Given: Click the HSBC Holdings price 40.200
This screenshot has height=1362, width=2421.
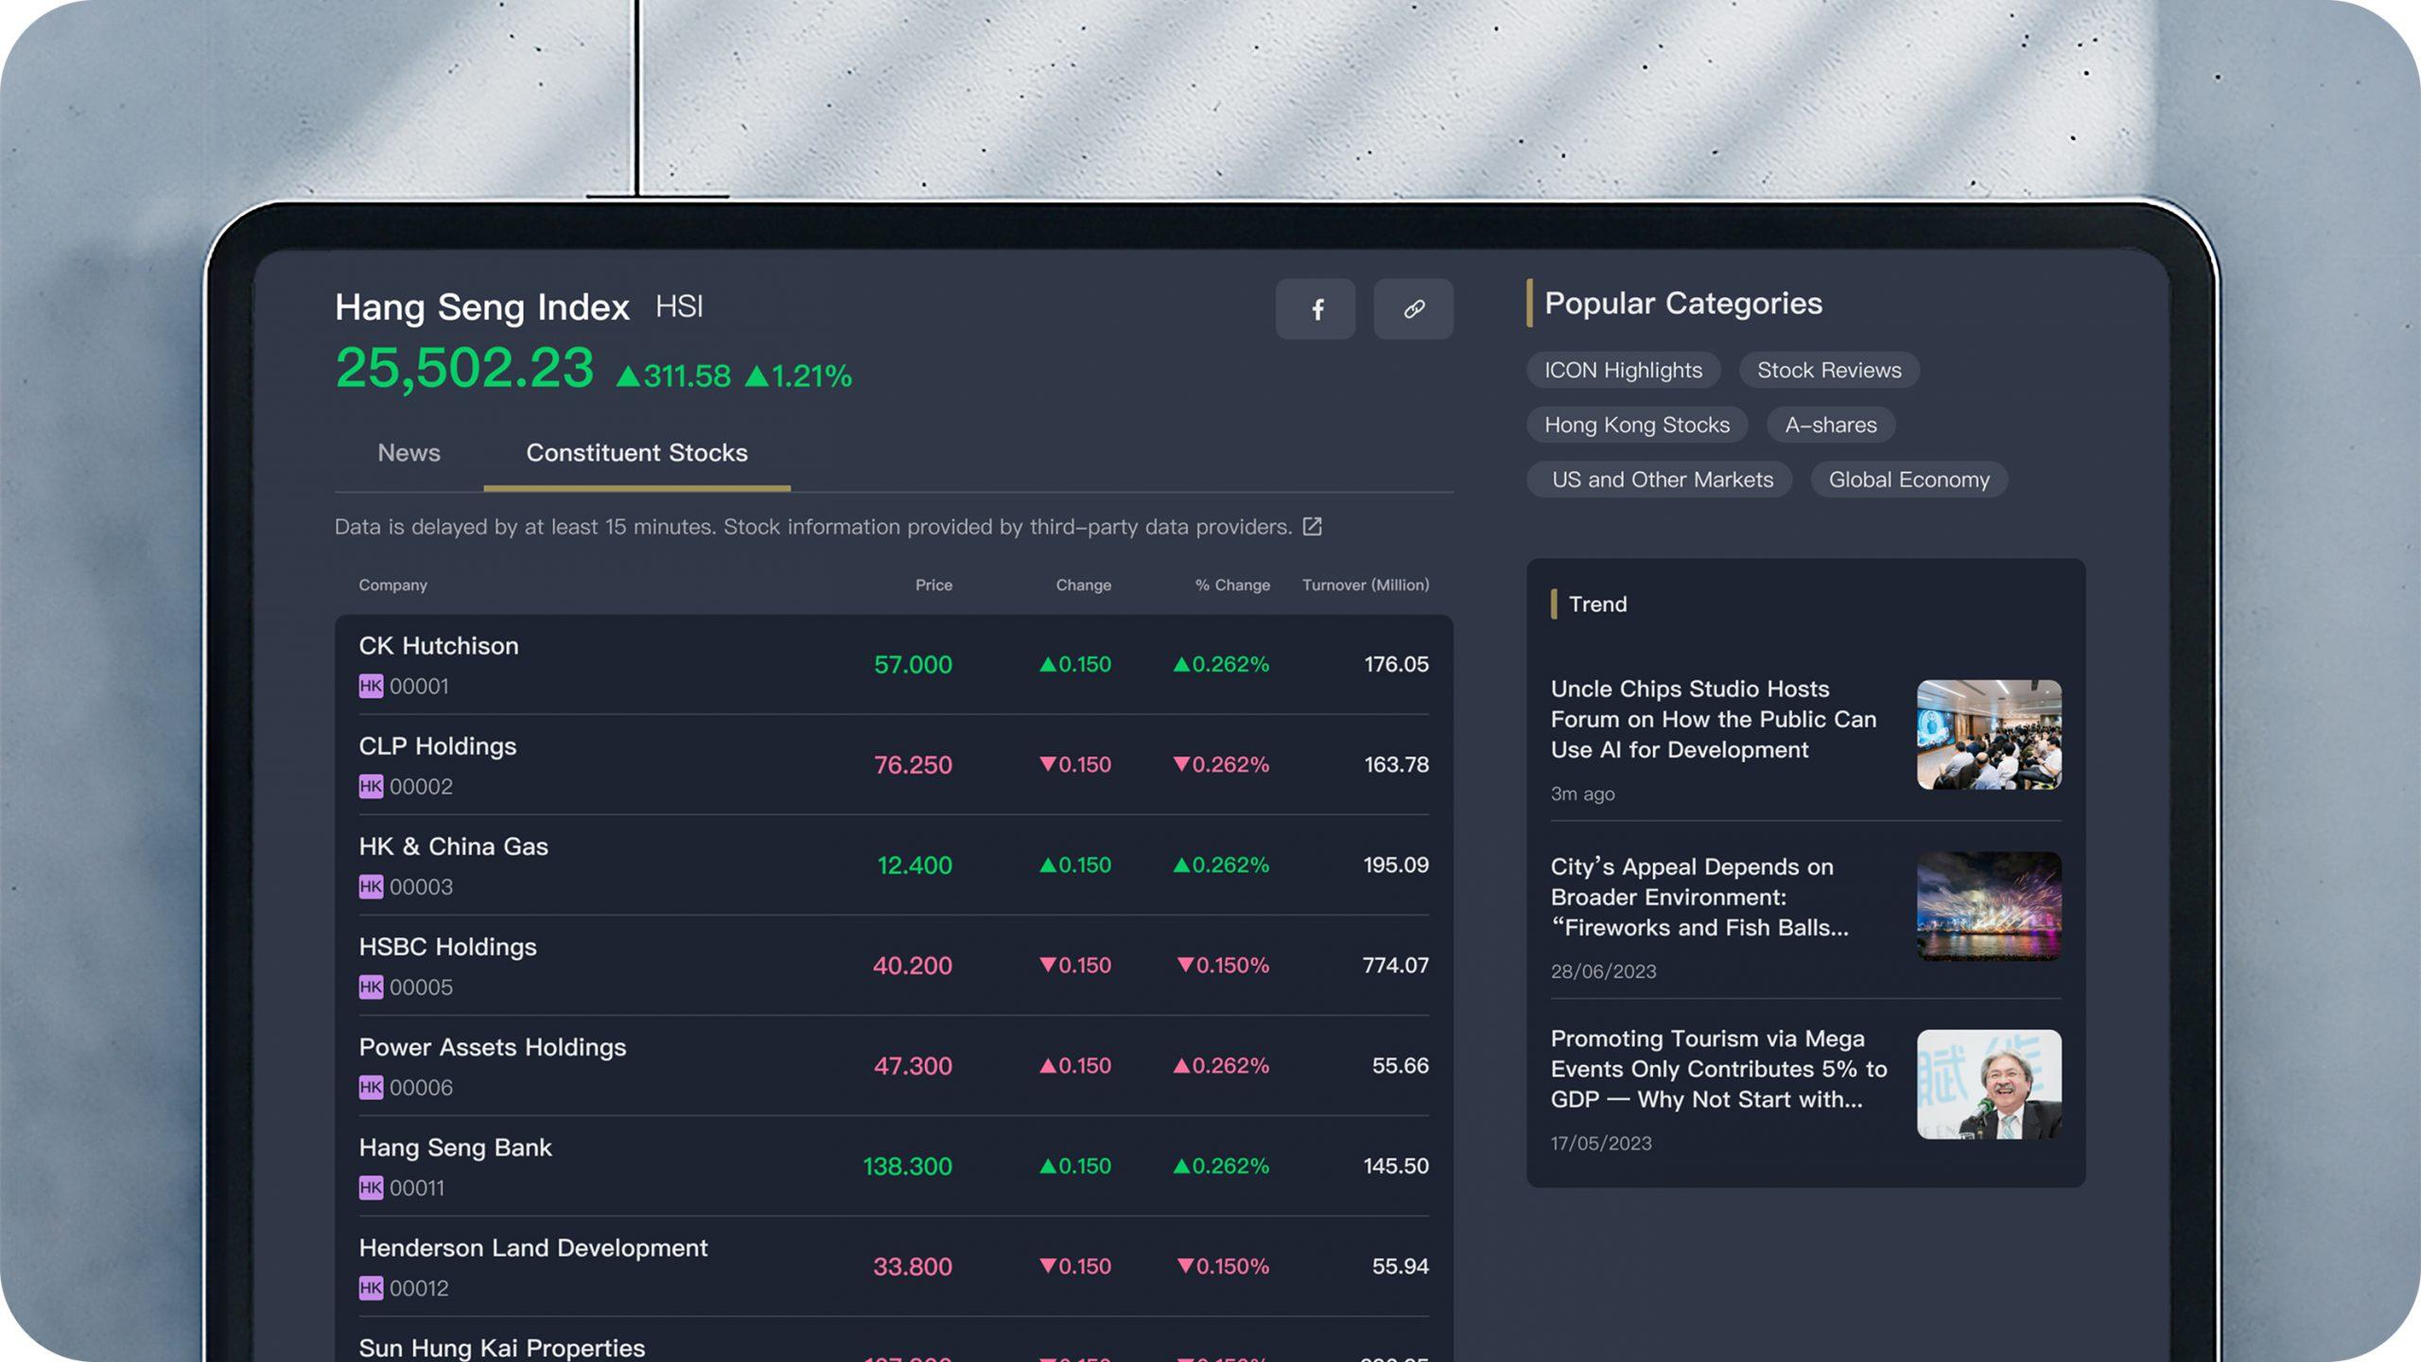Looking at the screenshot, I should click(912, 966).
